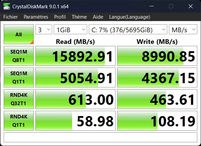Open the Fichier menu
The height and width of the screenshot is (146, 201).
(11, 17)
